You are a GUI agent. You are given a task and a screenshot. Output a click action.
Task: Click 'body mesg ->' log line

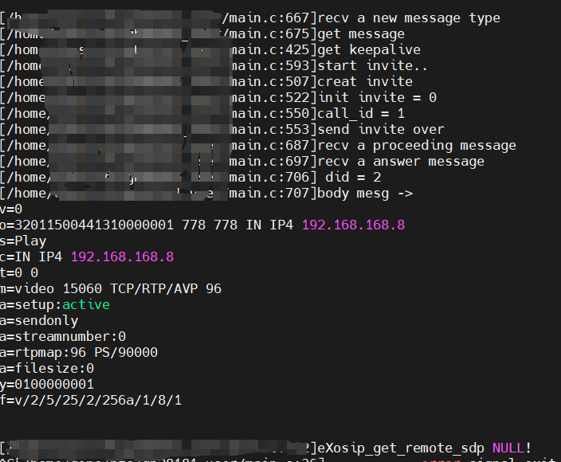(x=365, y=194)
